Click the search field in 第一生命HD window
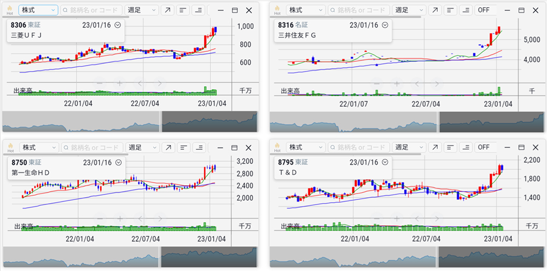This screenshot has height=271, width=547. 92,148
